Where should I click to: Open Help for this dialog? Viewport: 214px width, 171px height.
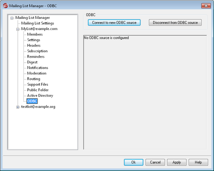coord(198,162)
